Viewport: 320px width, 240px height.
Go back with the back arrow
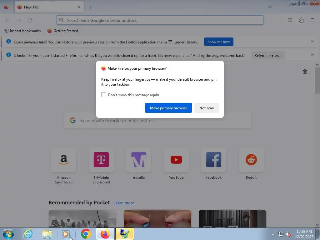[7, 20]
